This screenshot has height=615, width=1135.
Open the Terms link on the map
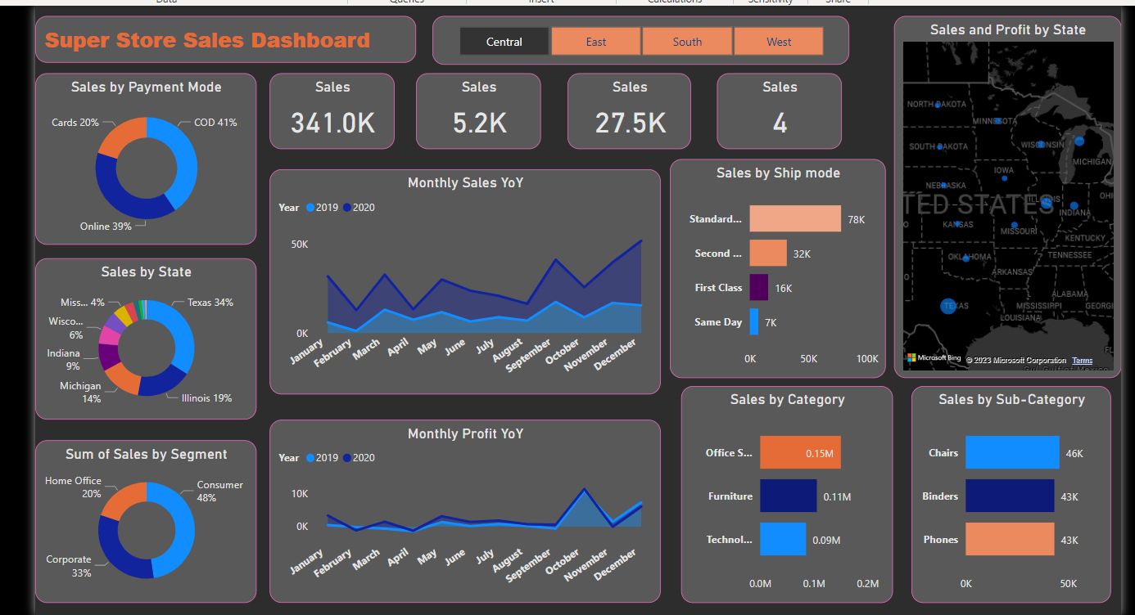pyautogui.click(x=1082, y=361)
